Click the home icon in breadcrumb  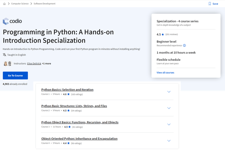[x=4, y=4]
